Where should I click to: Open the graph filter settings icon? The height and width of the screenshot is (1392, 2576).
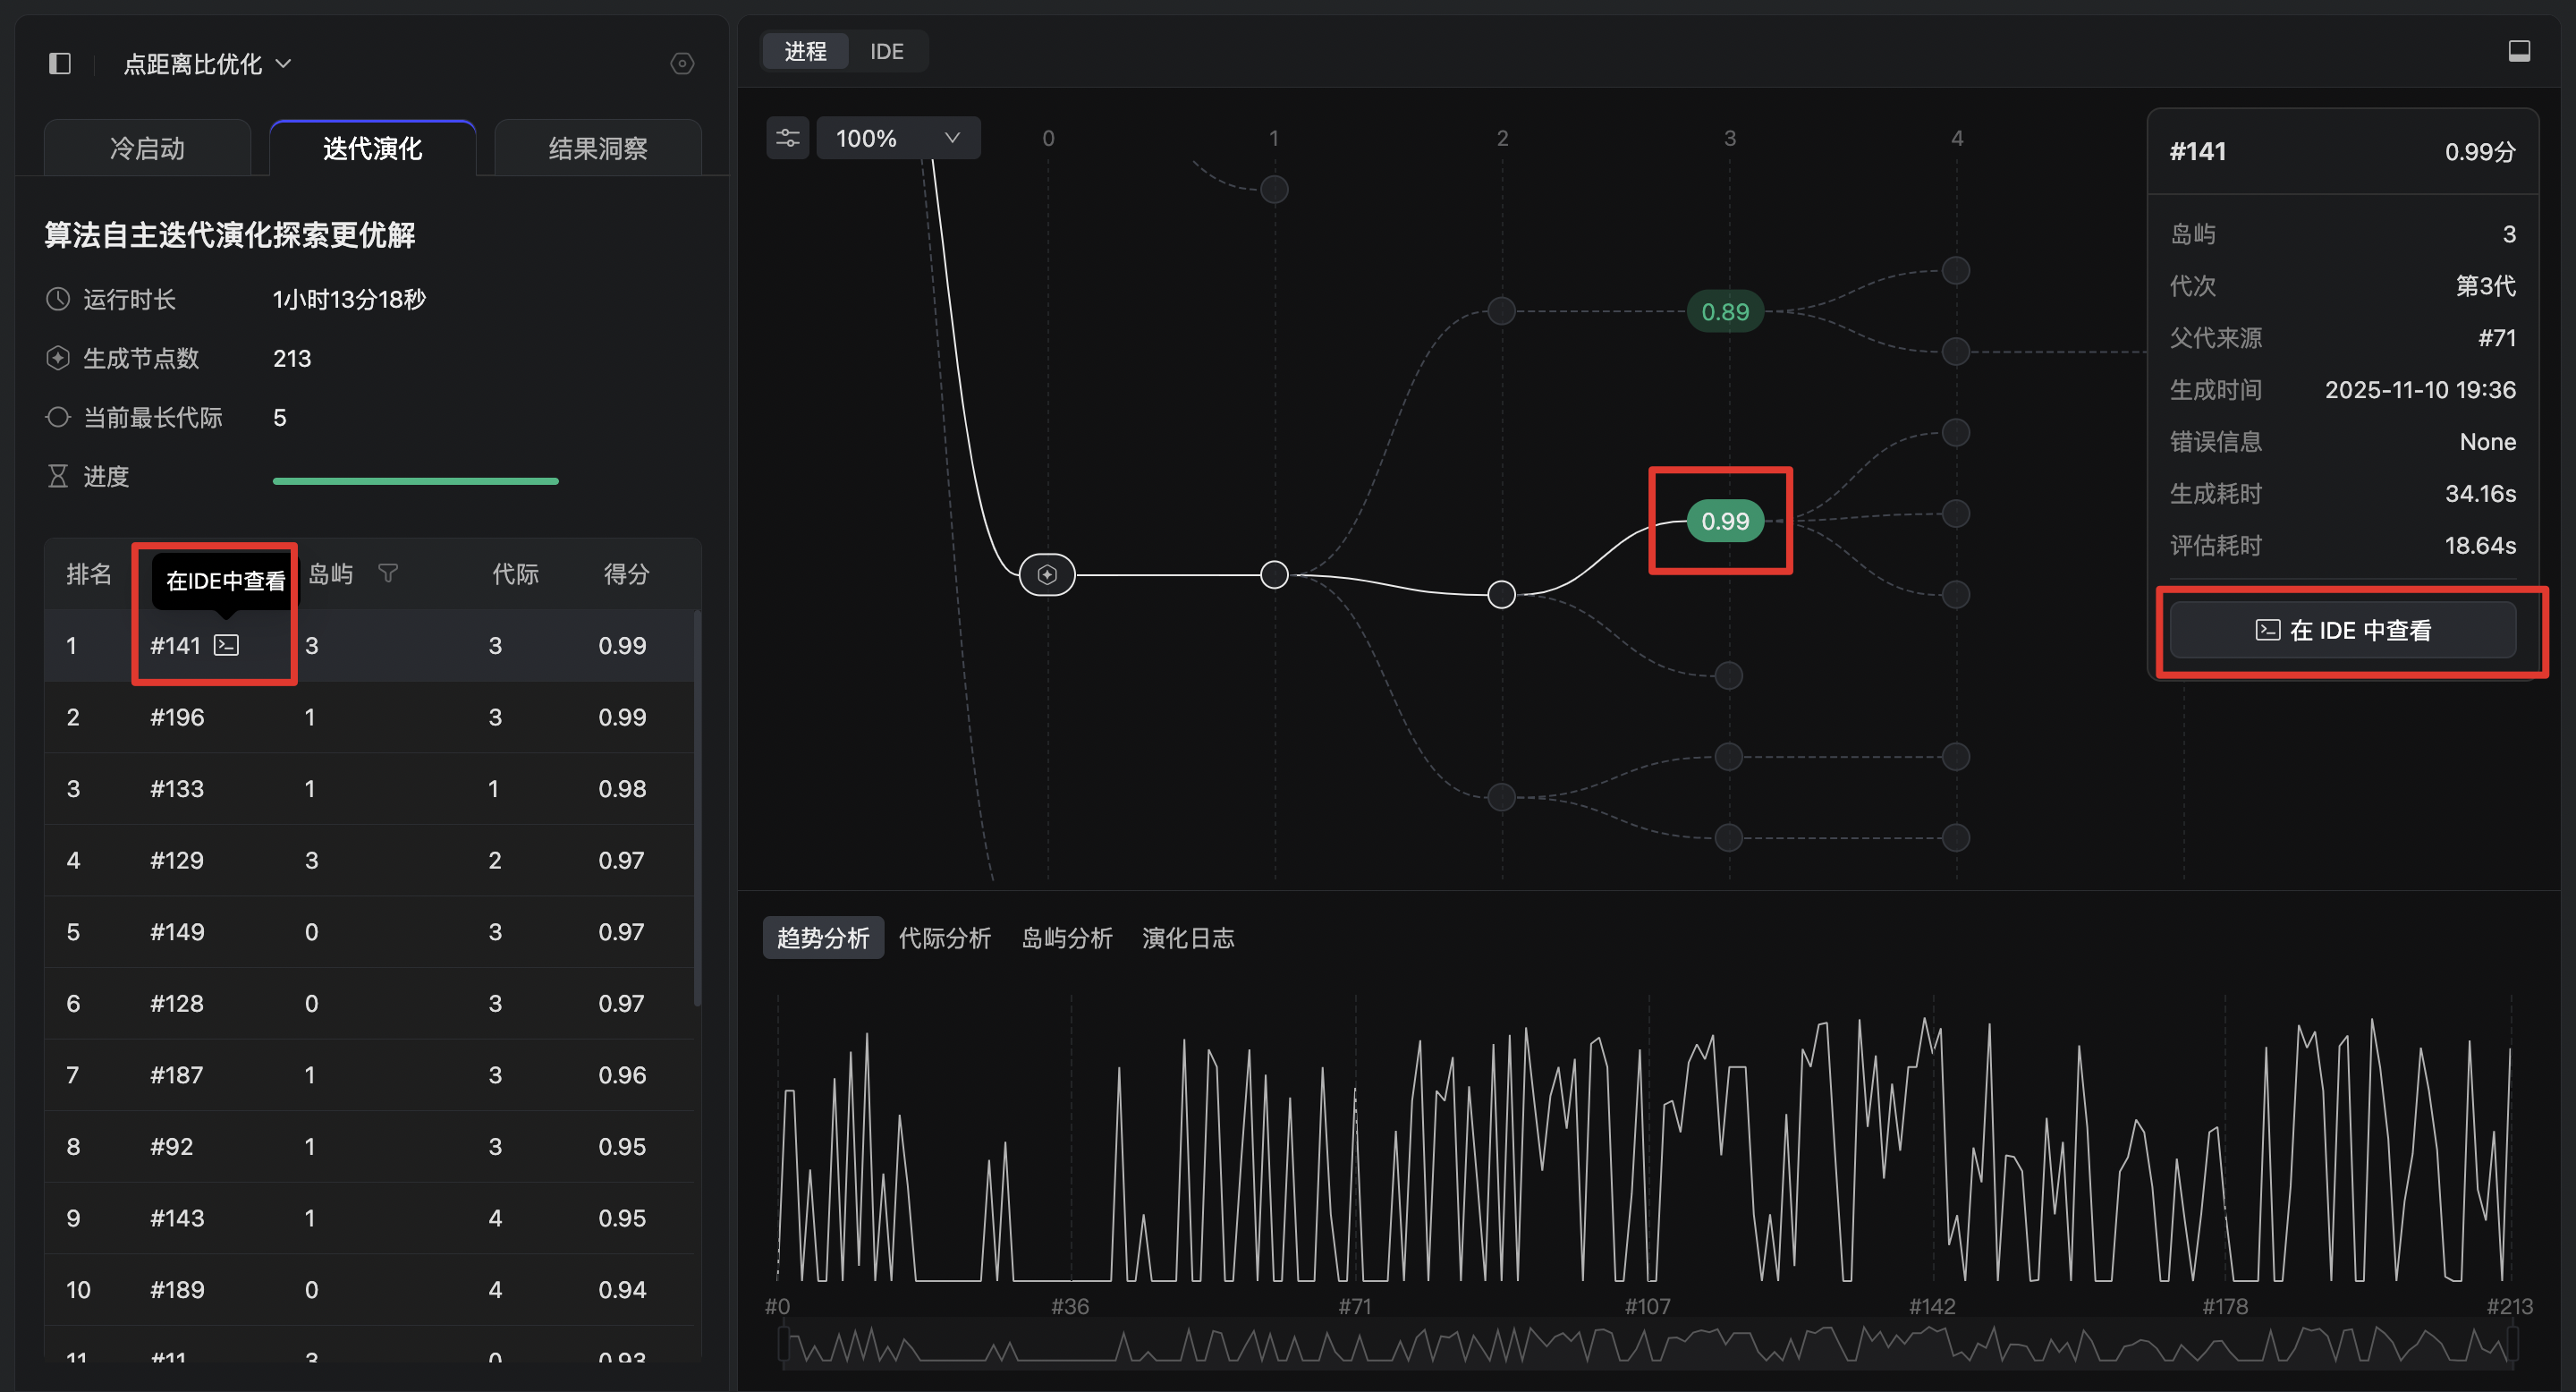pyautogui.click(x=788, y=138)
